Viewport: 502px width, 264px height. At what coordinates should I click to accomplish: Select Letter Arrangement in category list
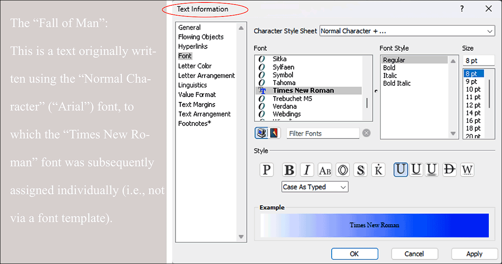pos(207,76)
